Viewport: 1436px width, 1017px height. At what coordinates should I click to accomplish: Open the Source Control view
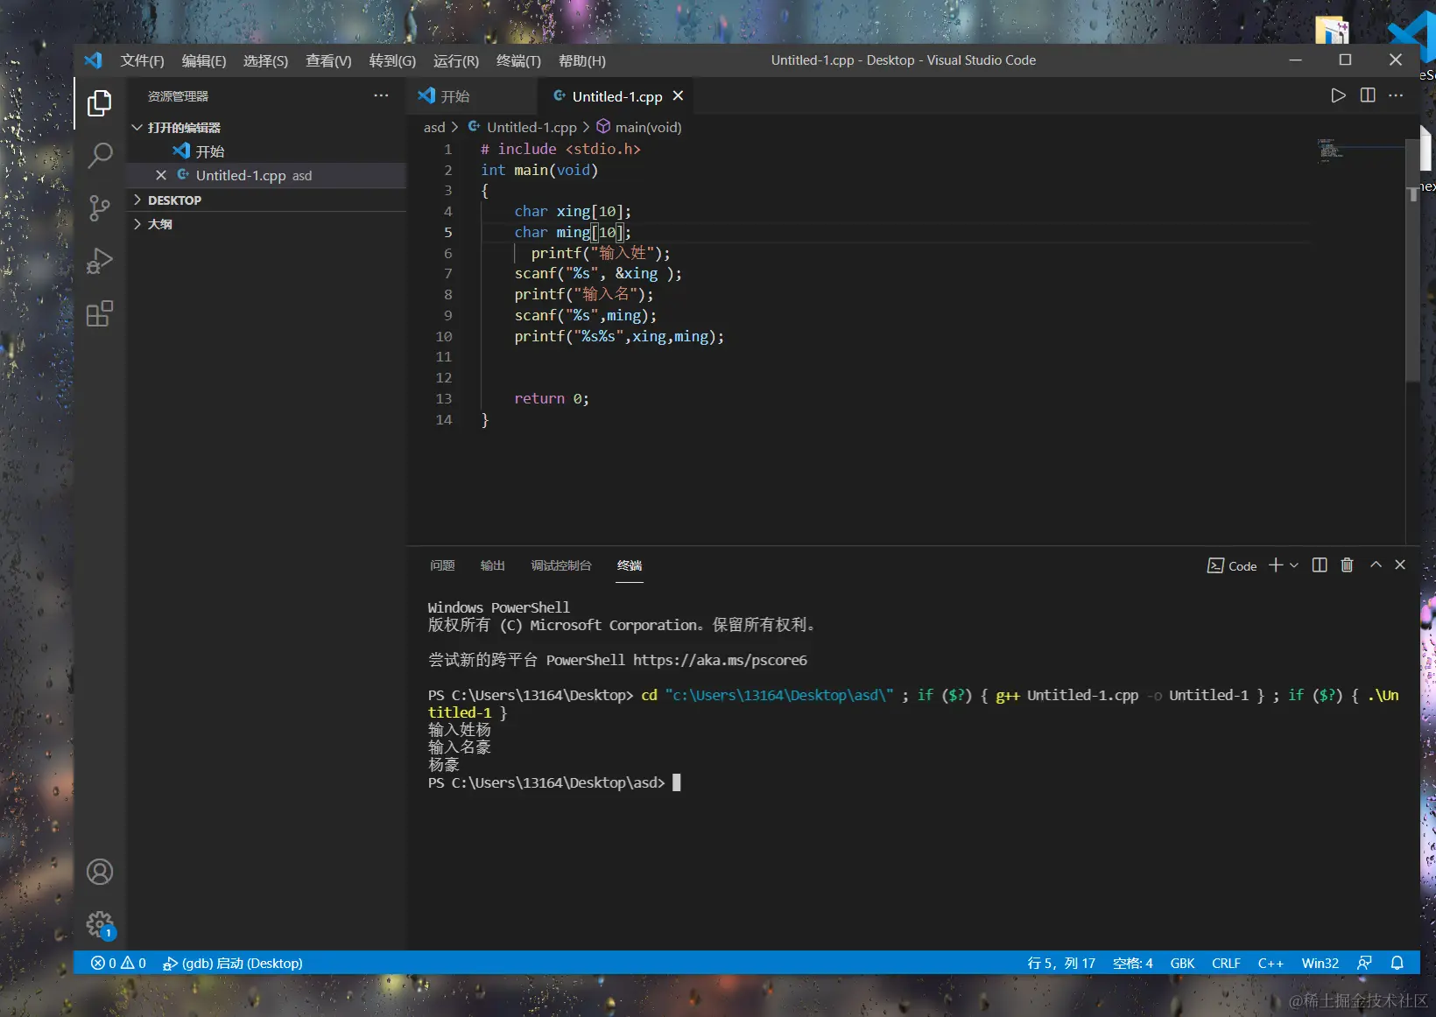coord(100,208)
